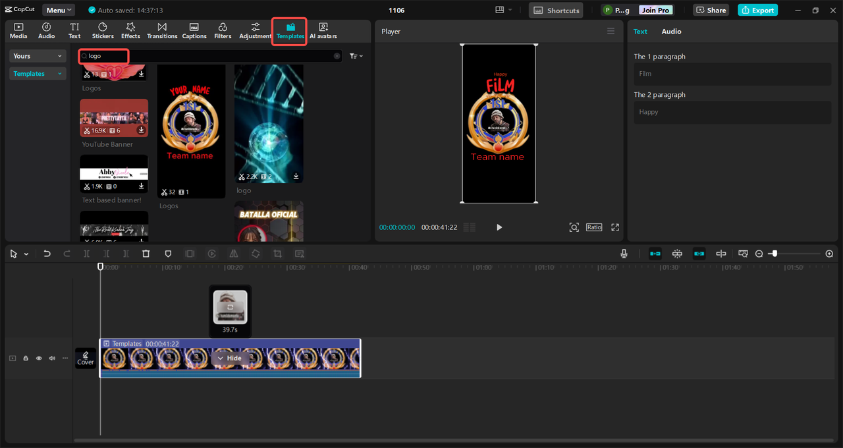Lock the main timeline track

tap(26, 358)
